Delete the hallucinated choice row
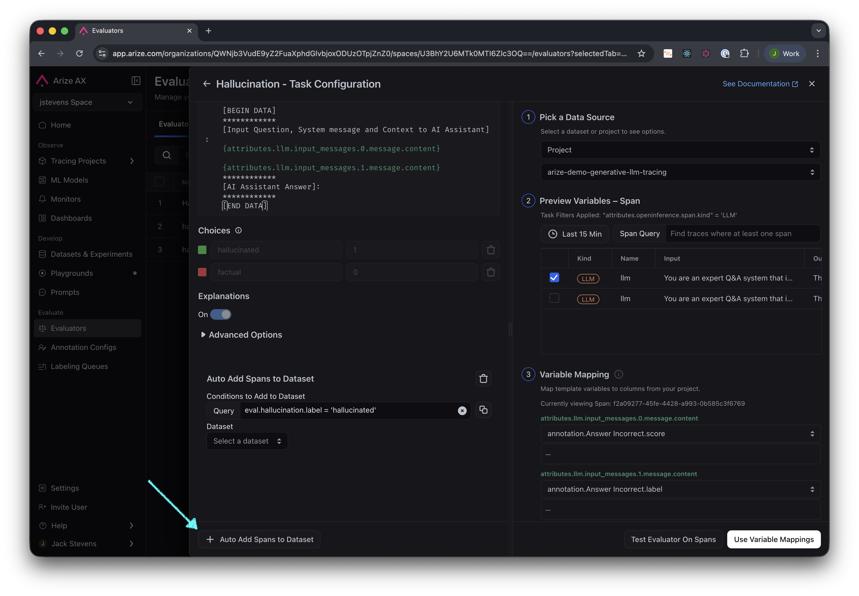The width and height of the screenshot is (859, 596). [x=491, y=250]
